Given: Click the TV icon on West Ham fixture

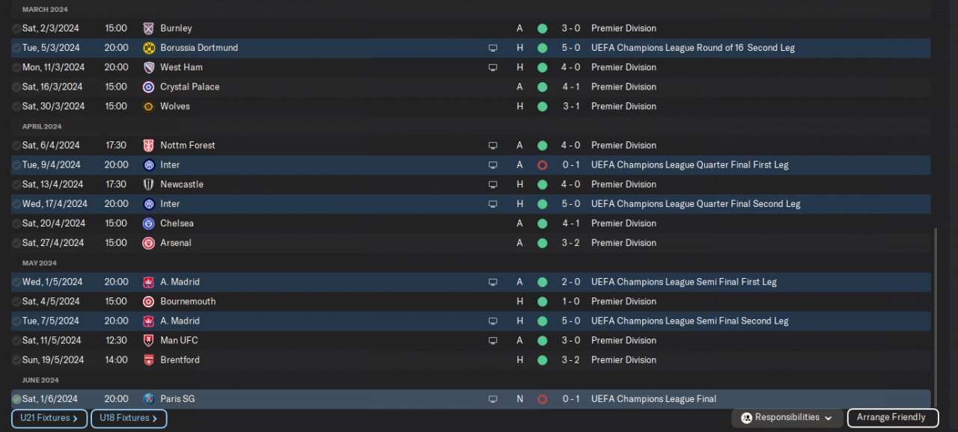Looking at the screenshot, I should tap(492, 67).
